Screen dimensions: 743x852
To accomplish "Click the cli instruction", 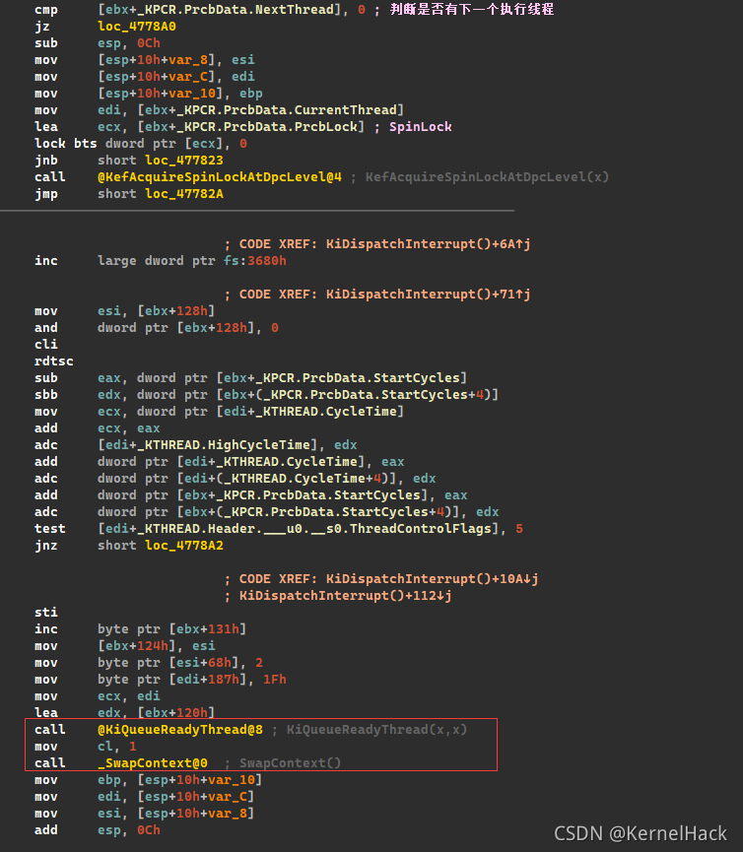I will 45,344.
